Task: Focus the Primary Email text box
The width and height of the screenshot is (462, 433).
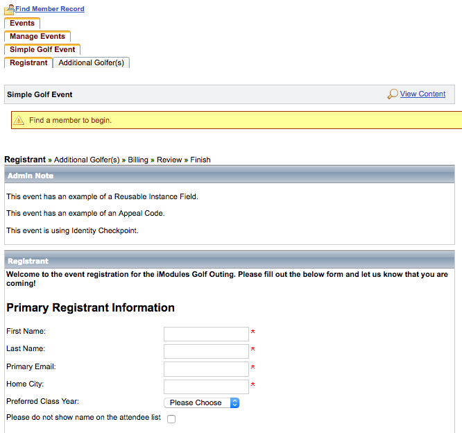Action: point(206,368)
